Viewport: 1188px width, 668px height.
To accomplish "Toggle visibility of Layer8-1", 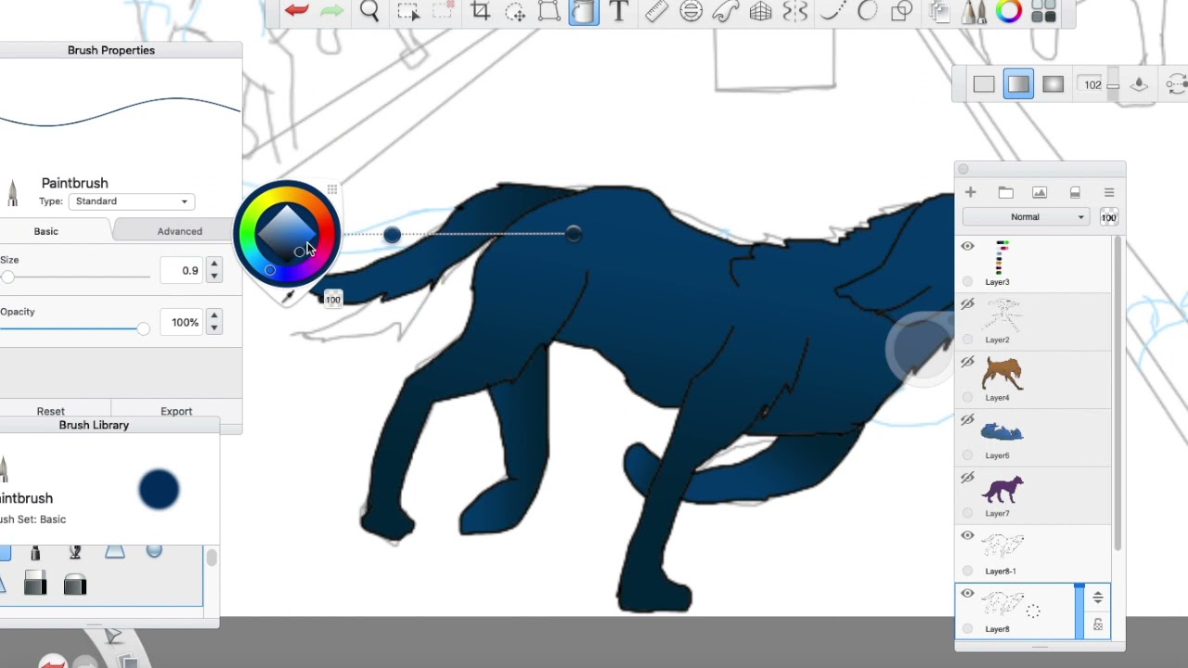I will tap(967, 535).
